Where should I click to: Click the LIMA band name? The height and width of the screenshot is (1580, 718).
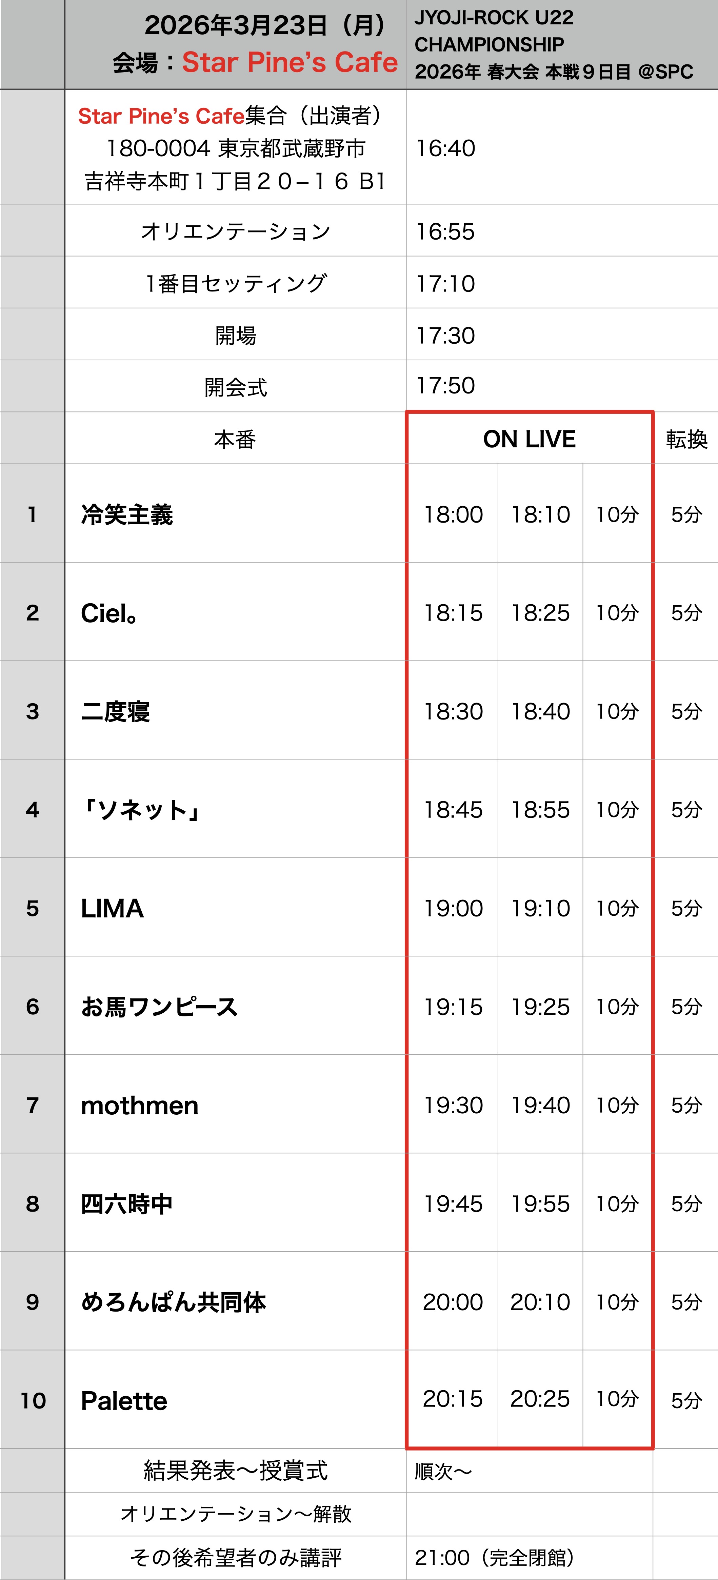click(x=112, y=908)
